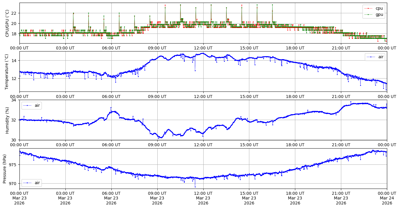The height and width of the screenshot is (208, 399).
Task: Click the Pressure (hPa) y-axis label
Action: pos(5,169)
